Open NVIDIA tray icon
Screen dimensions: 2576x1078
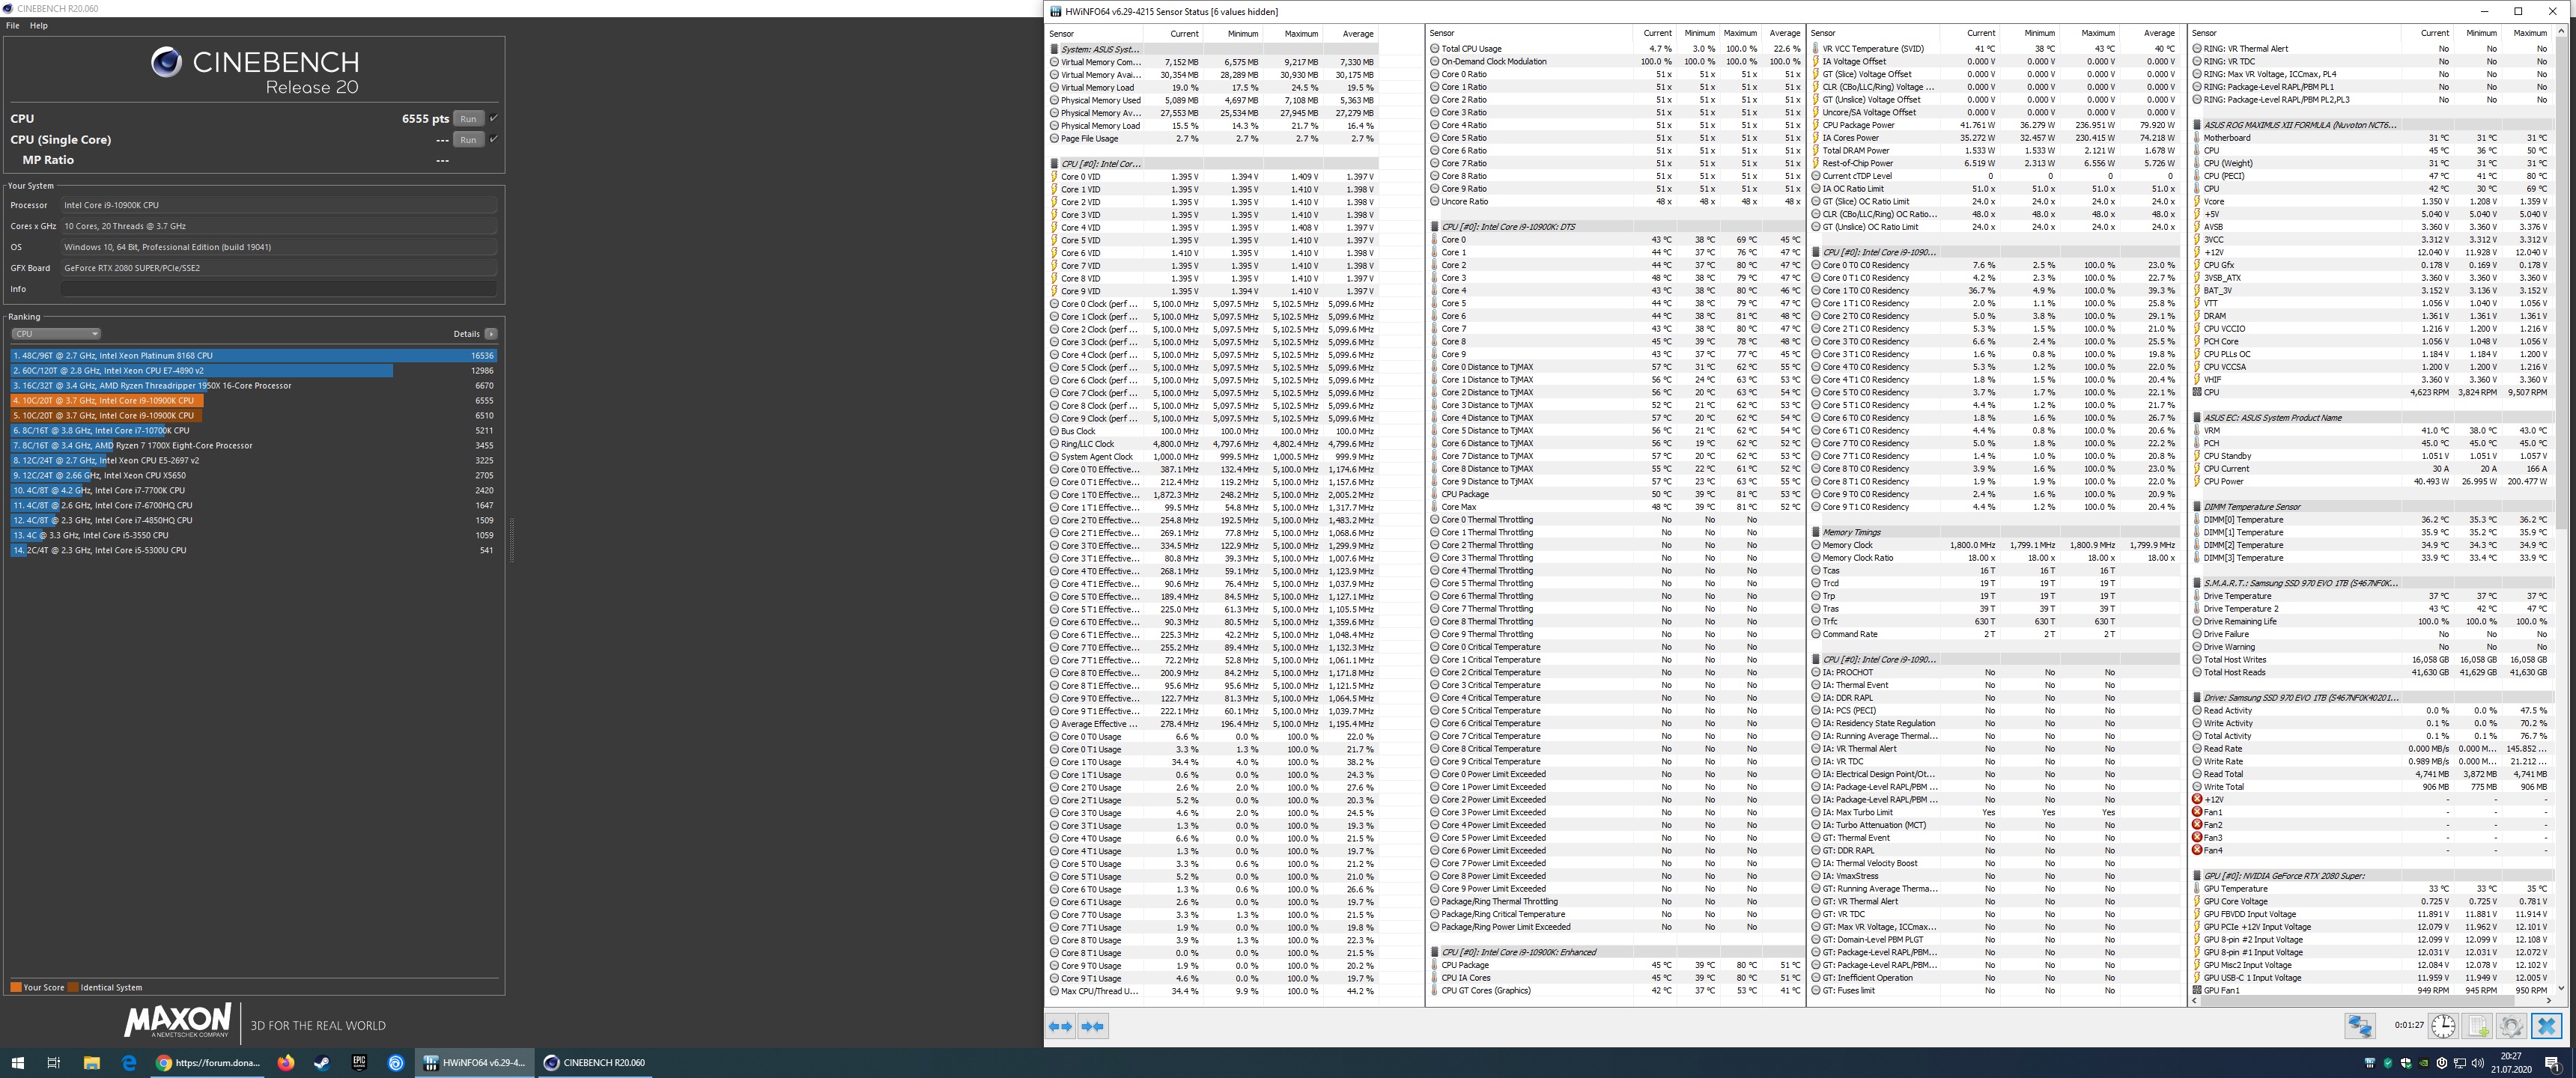[x=2424, y=1062]
